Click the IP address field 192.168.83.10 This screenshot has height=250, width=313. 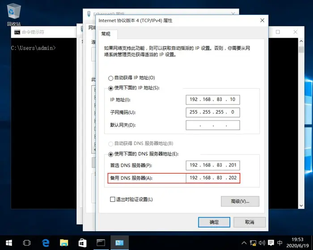click(213, 100)
